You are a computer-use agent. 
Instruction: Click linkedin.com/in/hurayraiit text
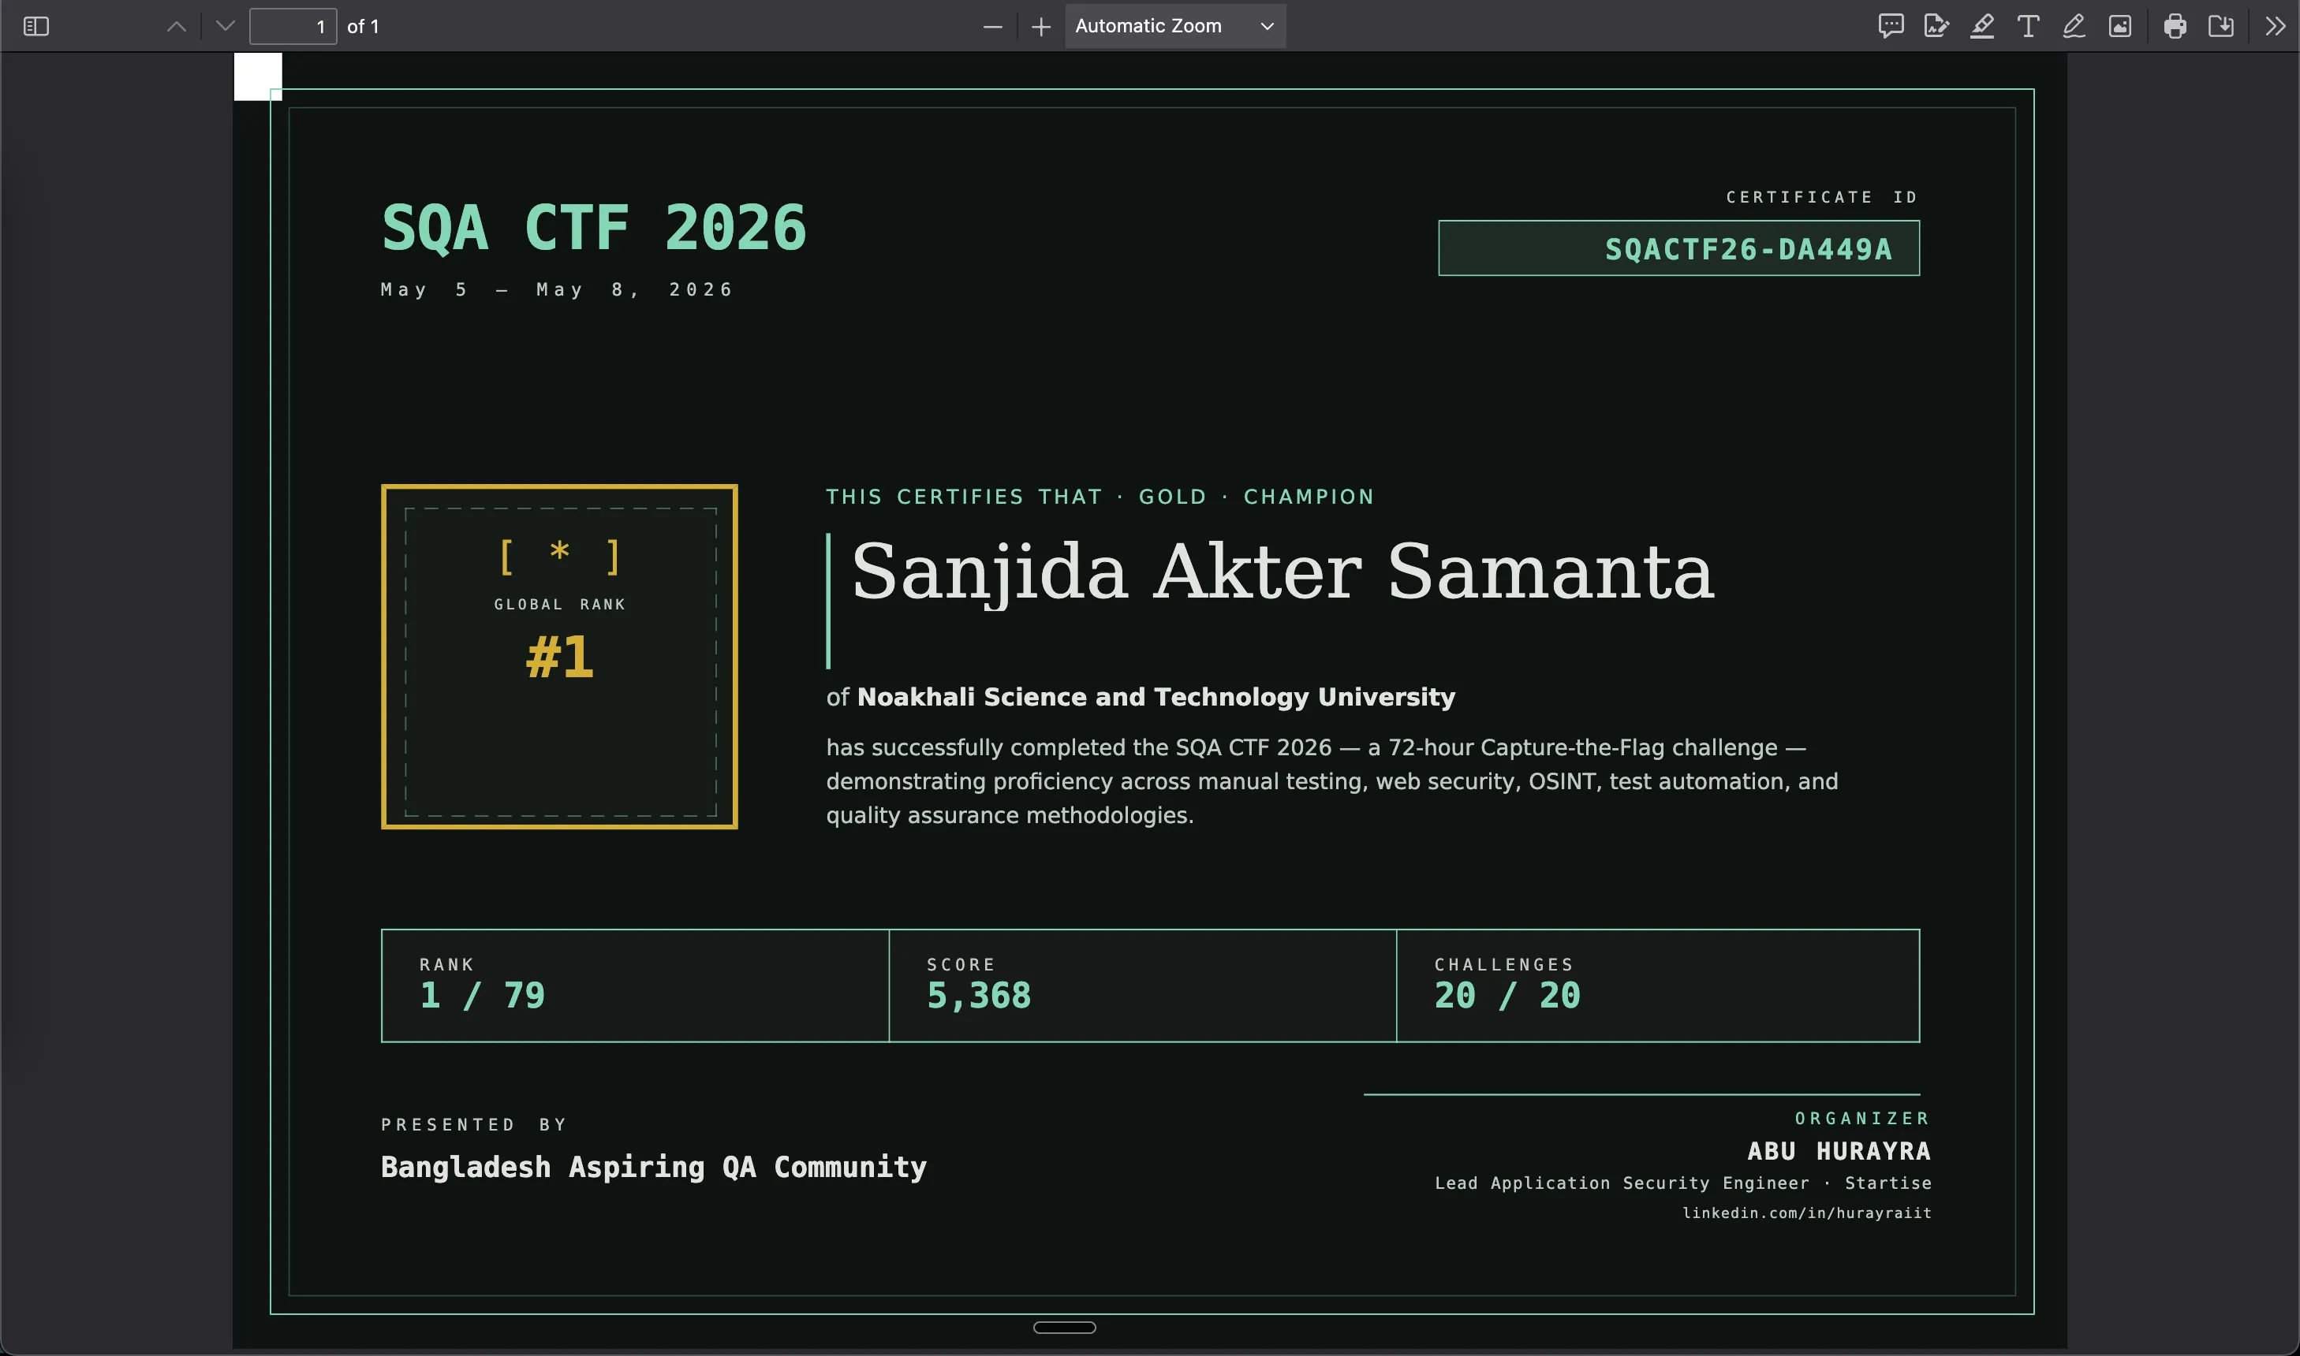1806,1213
